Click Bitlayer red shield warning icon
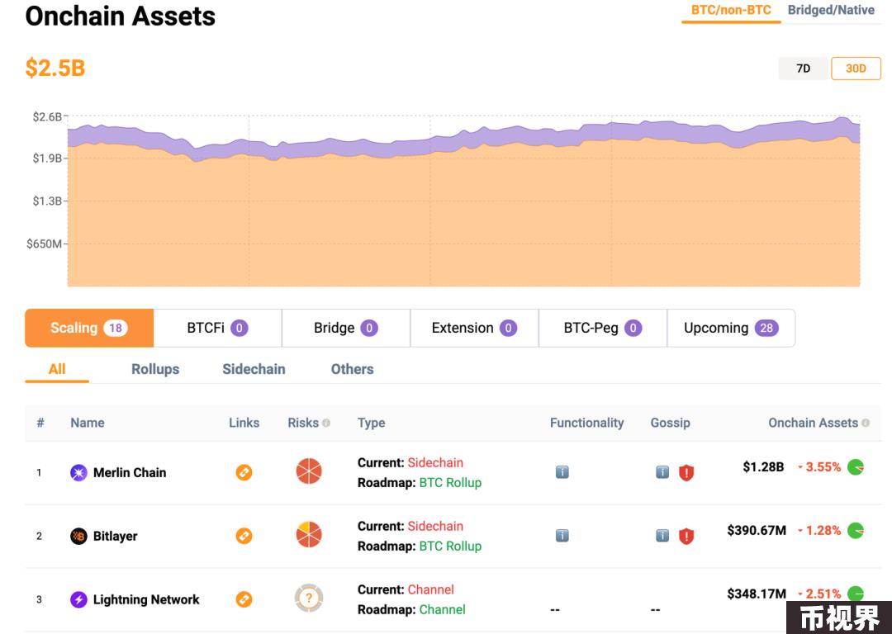 click(x=686, y=537)
